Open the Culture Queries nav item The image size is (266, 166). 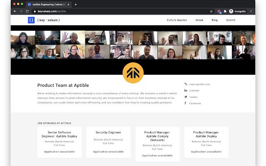[x=177, y=20]
